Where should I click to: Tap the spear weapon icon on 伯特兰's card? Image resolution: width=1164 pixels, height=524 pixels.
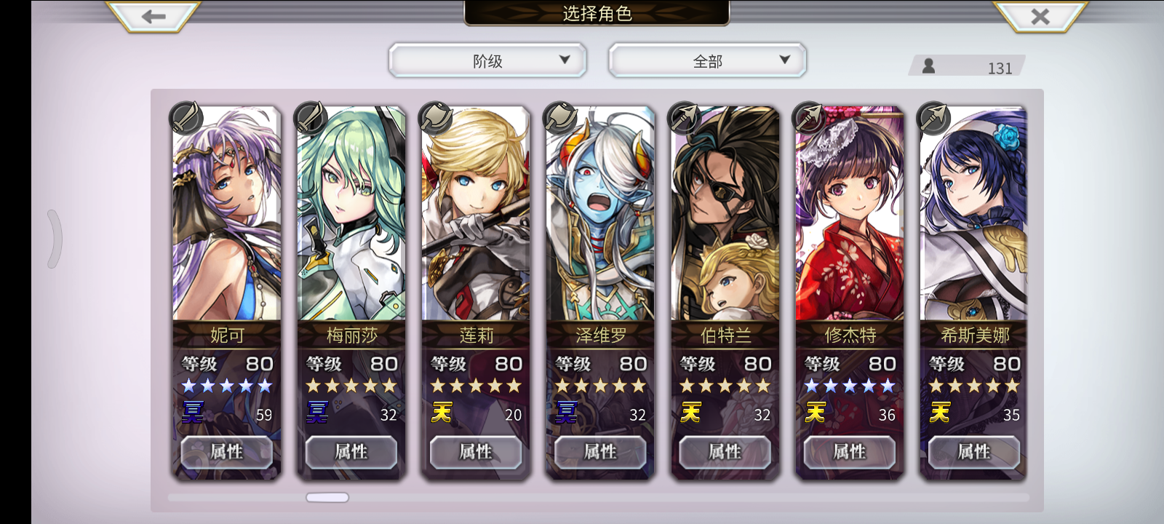(x=685, y=117)
